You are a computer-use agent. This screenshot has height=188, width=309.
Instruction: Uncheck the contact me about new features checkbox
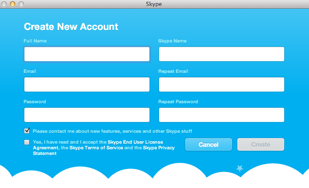click(x=27, y=131)
